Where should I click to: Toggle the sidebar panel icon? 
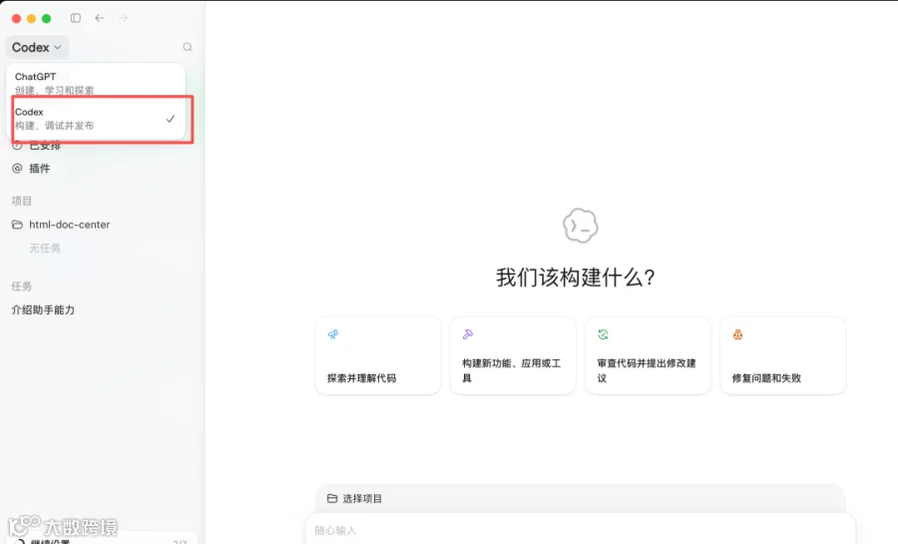coord(76,18)
